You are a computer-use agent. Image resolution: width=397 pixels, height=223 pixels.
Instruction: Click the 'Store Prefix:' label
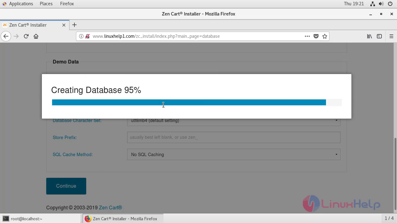click(65, 138)
